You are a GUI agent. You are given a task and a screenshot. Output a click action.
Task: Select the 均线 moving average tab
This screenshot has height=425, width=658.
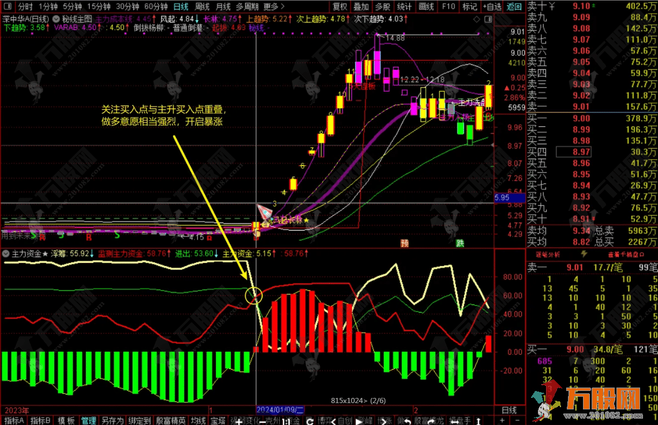198,420
